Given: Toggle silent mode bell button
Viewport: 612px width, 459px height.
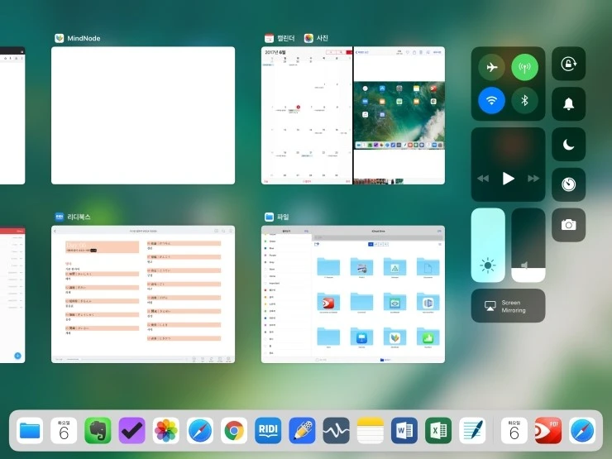Looking at the screenshot, I should coord(568,104).
